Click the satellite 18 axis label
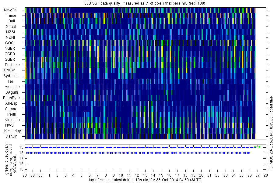Viewport: 274px width, 183px height. (21, 153)
